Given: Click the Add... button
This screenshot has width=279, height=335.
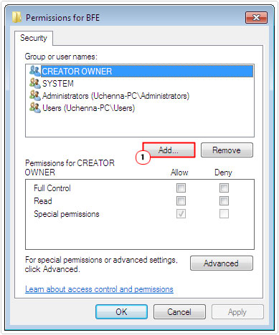Looking at the screenshot, I should coord(169,150).
